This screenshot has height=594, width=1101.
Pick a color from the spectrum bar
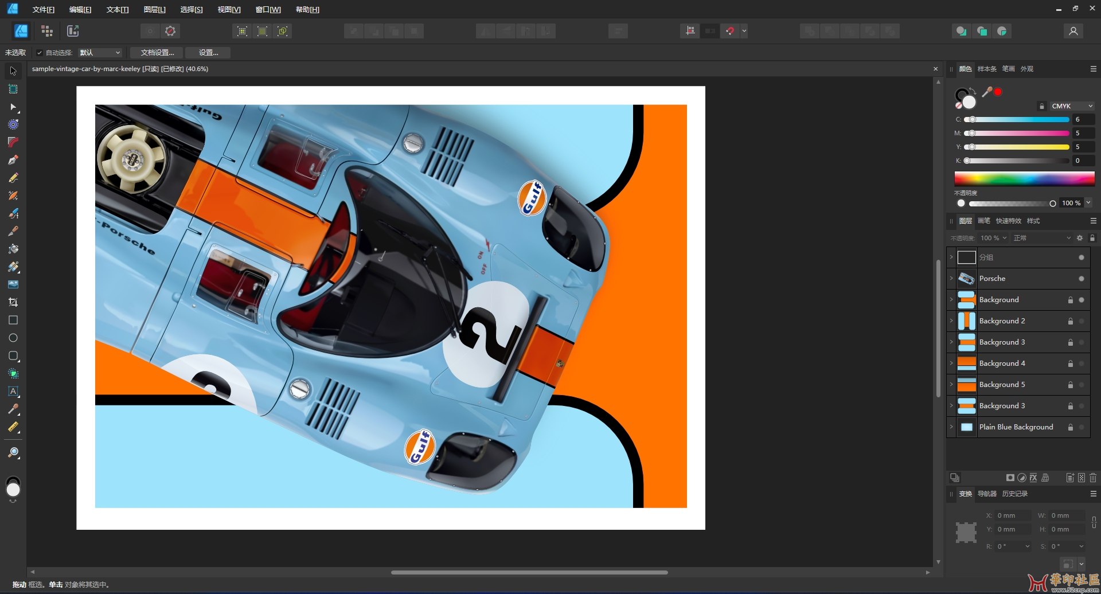1024,178
